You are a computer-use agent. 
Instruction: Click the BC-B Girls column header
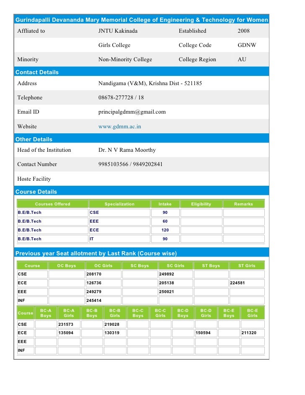coord(115,313)
